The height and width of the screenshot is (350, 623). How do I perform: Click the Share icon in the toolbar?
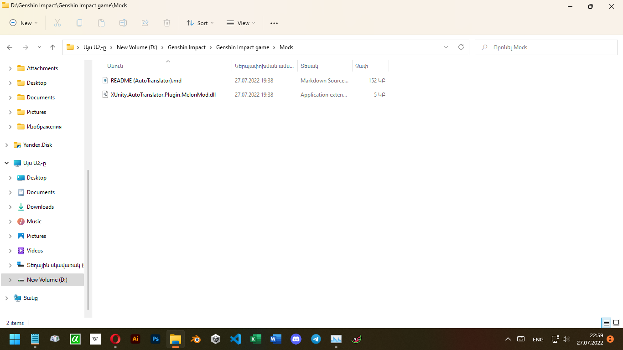pos(145,23)
